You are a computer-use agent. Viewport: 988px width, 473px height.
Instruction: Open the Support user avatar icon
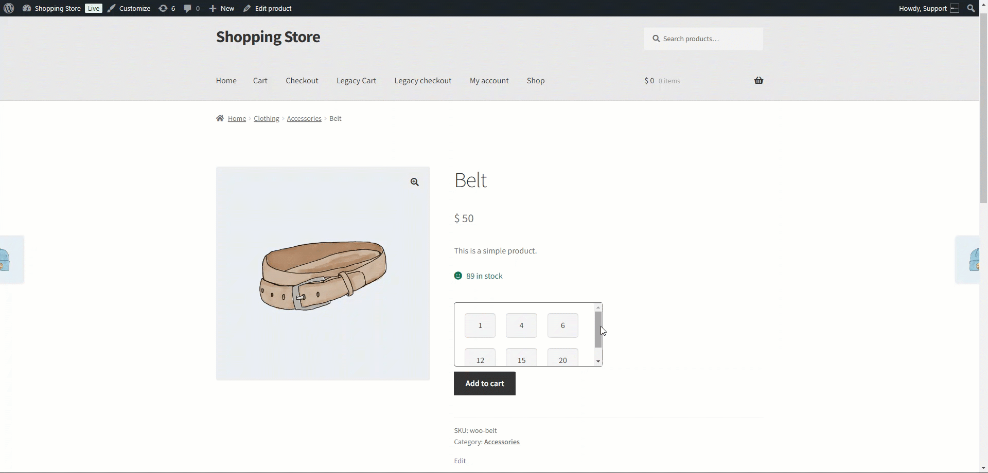click(955, 8)
